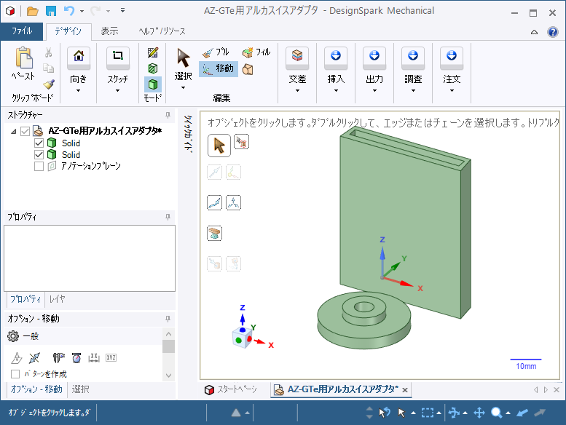Open the customize quick access toolbar dropdown
The image size is (566, 425).
(122, 10)
